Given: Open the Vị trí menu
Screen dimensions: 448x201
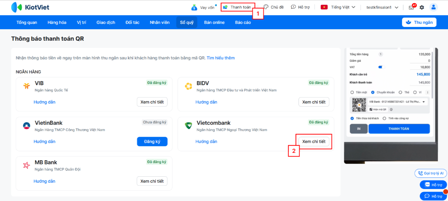Looking at the screenshot, I should [81, 22].
